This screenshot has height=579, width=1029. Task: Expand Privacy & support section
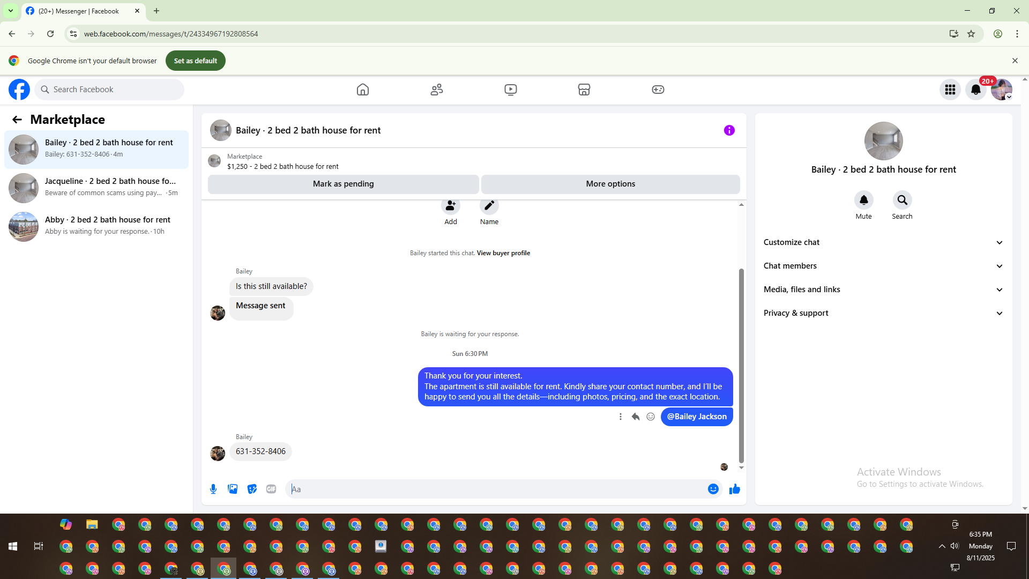(x=883, y=313)
